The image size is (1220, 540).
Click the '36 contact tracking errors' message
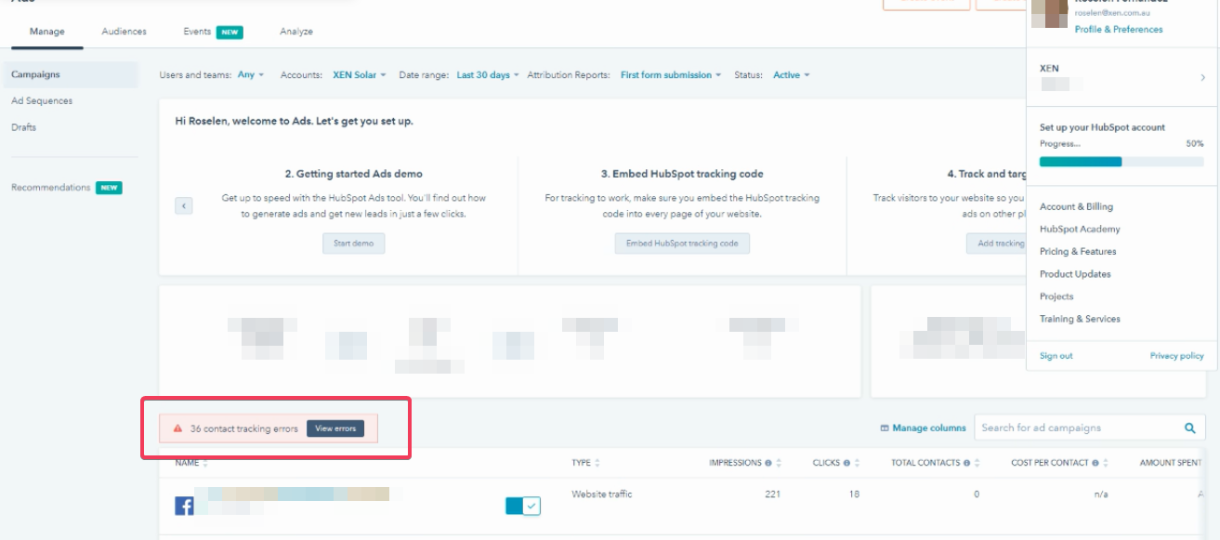(244, 428)
